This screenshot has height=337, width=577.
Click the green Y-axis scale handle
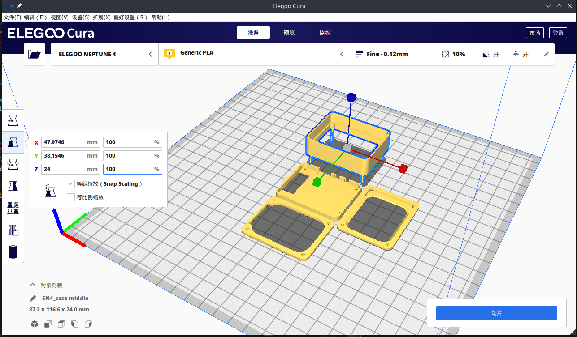pos(317,181)
